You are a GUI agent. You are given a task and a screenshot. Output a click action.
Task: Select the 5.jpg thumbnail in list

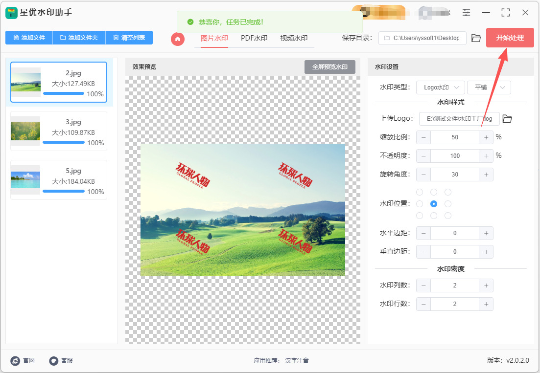(x=25, y=180)
